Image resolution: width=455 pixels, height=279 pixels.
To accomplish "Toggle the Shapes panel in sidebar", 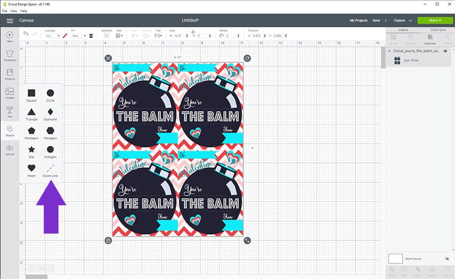I will point(10,130).
